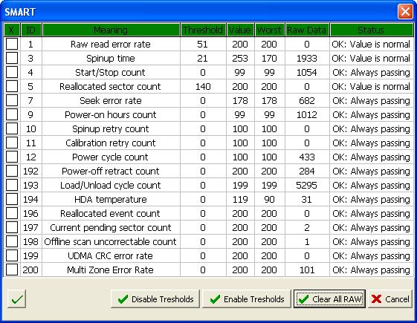The image size is (417, 323).
Task: Click the green checkmark OK button
Action: [x=17, y=299]
